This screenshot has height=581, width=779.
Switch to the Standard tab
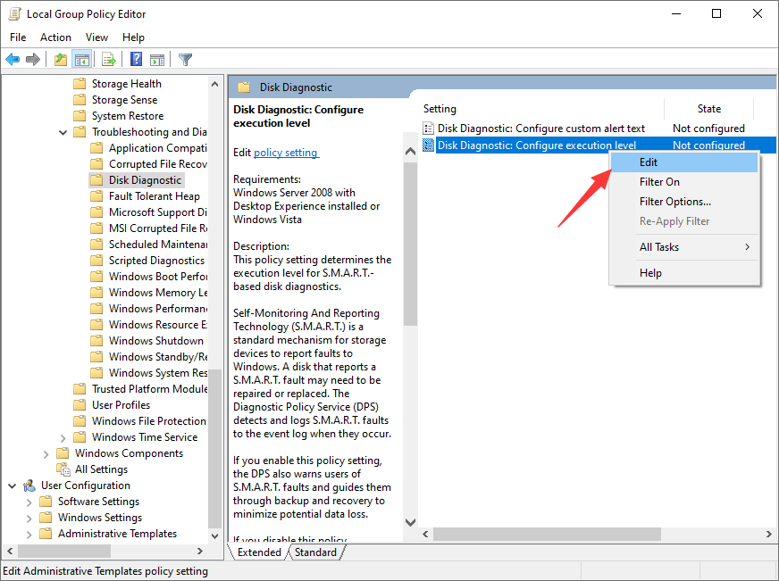click(315, 552)
